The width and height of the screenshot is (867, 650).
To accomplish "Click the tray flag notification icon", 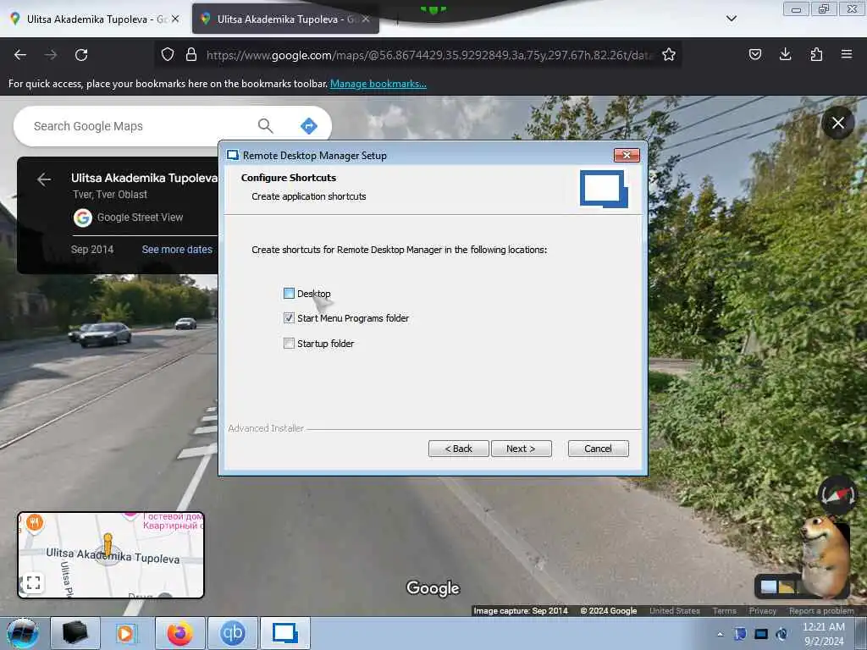I will 740,634.
